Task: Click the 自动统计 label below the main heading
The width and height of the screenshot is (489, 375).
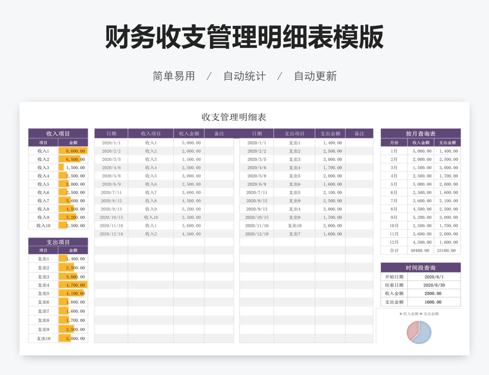Action: 244,76
